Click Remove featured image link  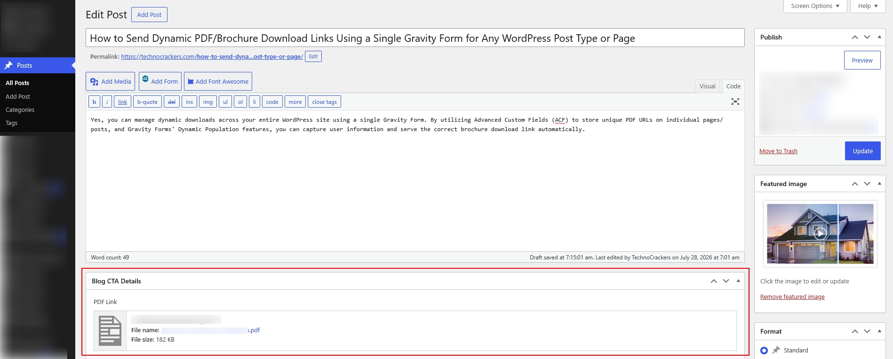792,297
